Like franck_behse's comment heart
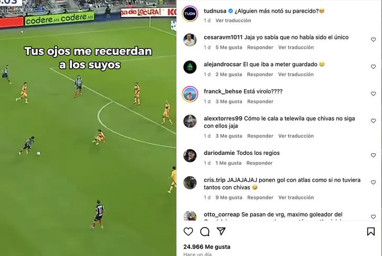 click(x=373, y=93)
